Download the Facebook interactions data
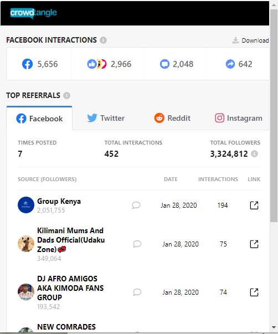278x334 pixels. click(x=250, y=40)
